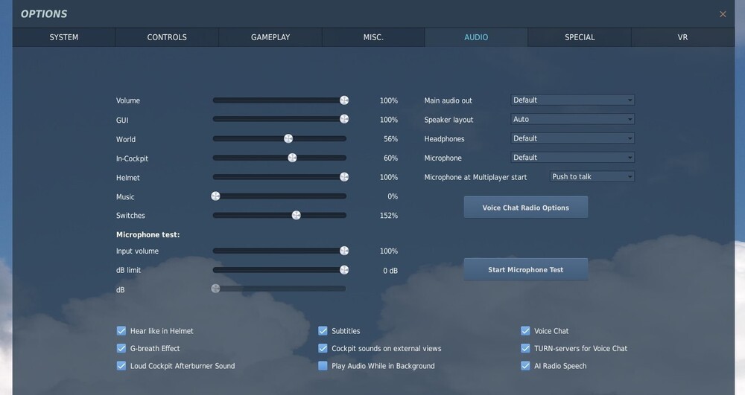Image resolution: width=745 pixels, height=395 pixels.
Task: Click the Input volume slider handle
Action: pyautogui.click(x=344, y=251)
